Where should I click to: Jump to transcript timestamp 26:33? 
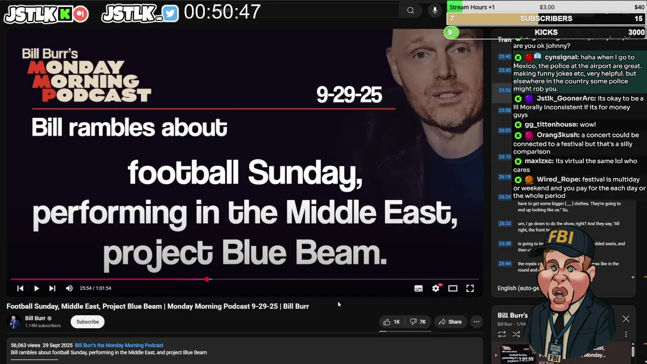coord(504,223)
